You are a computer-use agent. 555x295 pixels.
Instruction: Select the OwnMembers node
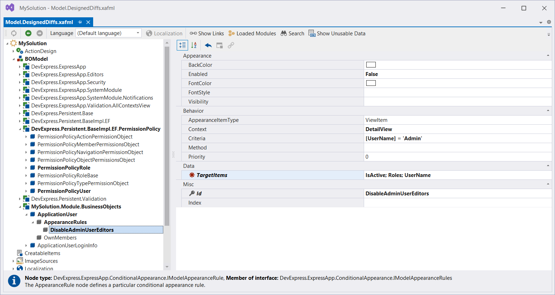pos(60,238)
